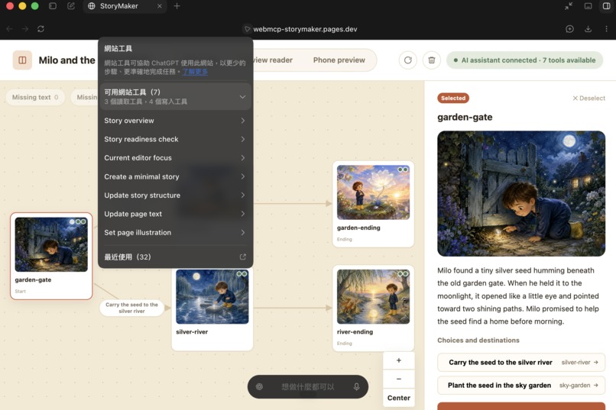
Task: Click AI assistant connected status badge
Action: (524, 60)
